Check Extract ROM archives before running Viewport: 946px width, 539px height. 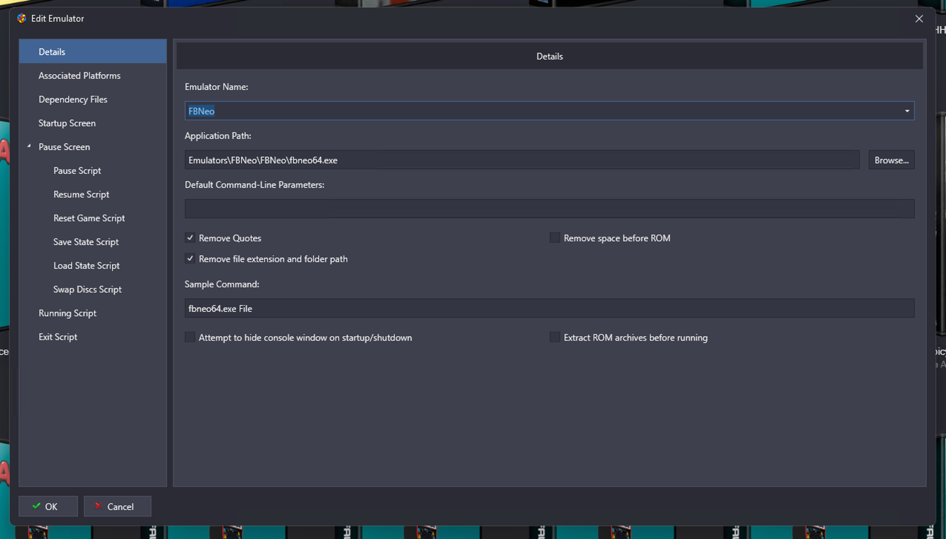tap(555, 337)
